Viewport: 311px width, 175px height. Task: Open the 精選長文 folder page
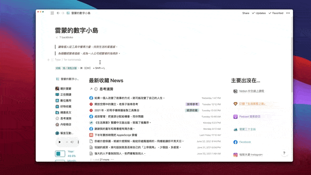[x=64, y=112]
